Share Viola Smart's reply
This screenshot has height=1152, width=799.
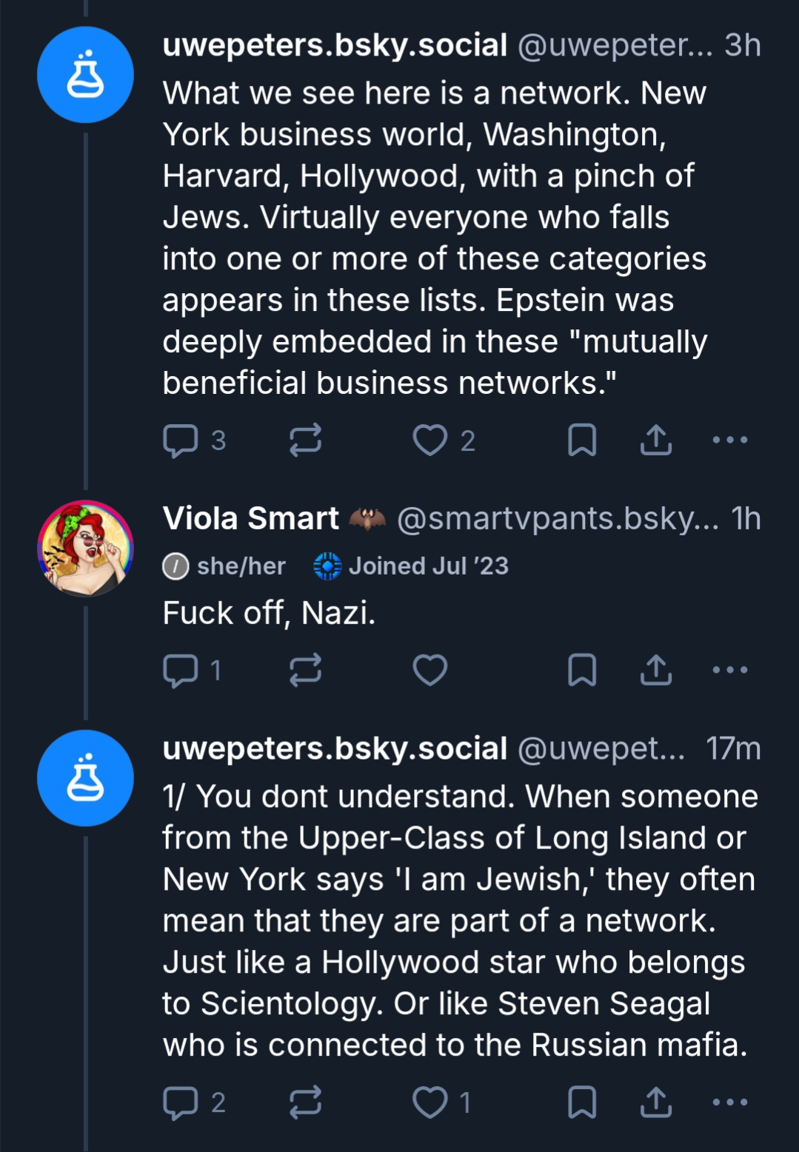pos(656,670)
